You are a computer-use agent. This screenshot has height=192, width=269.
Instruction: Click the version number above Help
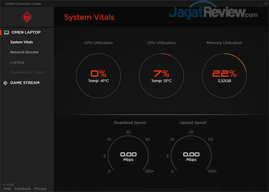(x=9, y=184)
